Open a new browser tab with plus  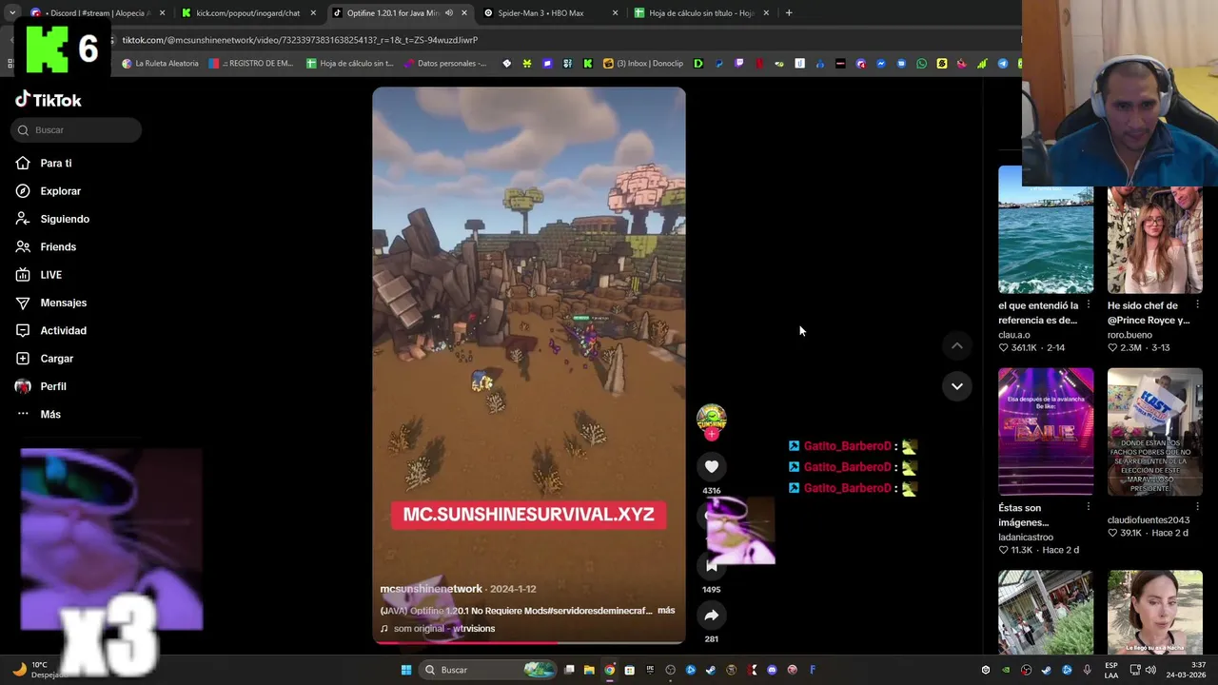coord(790,13)
